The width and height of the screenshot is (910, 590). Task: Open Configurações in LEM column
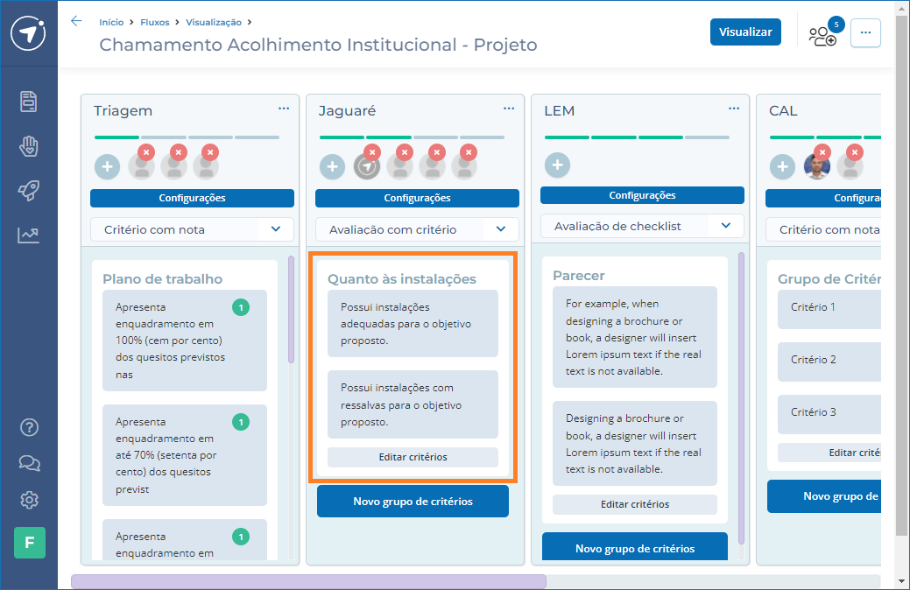(642, 195)
